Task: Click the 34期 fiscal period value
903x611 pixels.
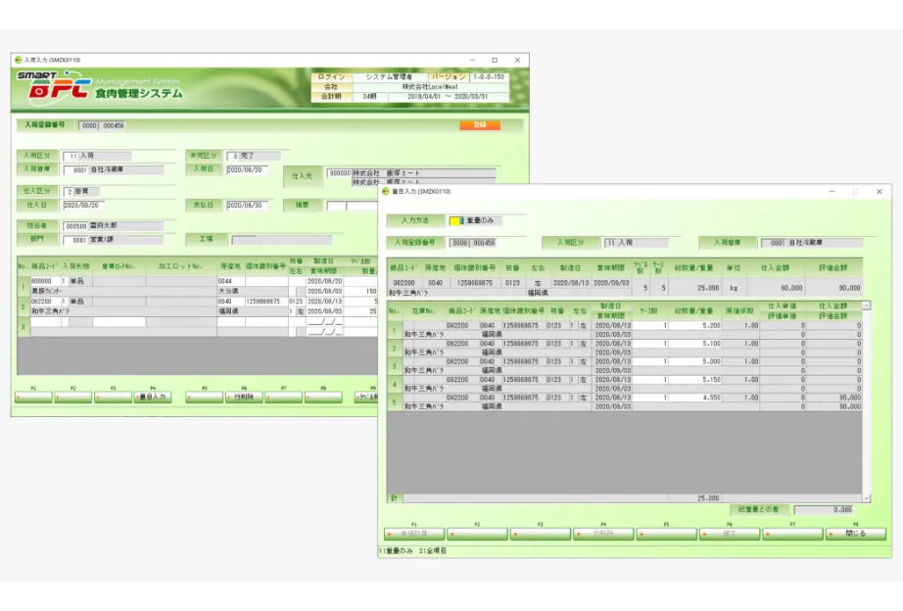Action: 369,97
